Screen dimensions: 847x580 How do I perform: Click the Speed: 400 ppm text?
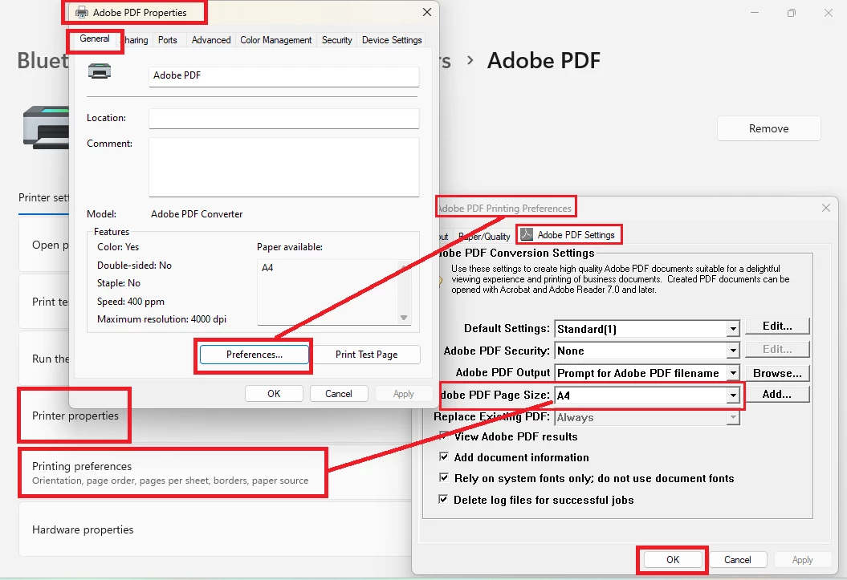click(x=131, y=301)
